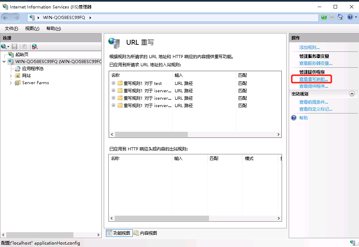359x247 pixels.
Task: Click the outbound rules horizontal scrollbar
Action: [x=162, y=218]
